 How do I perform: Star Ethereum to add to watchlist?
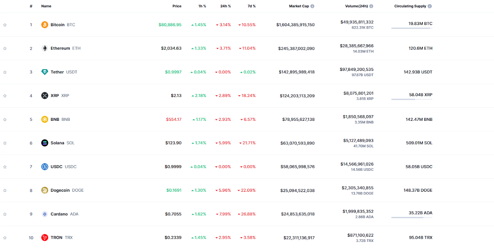(5, 48)
